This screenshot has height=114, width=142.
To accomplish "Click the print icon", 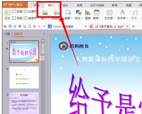I will pyautogui.click(x=20, y=26).
